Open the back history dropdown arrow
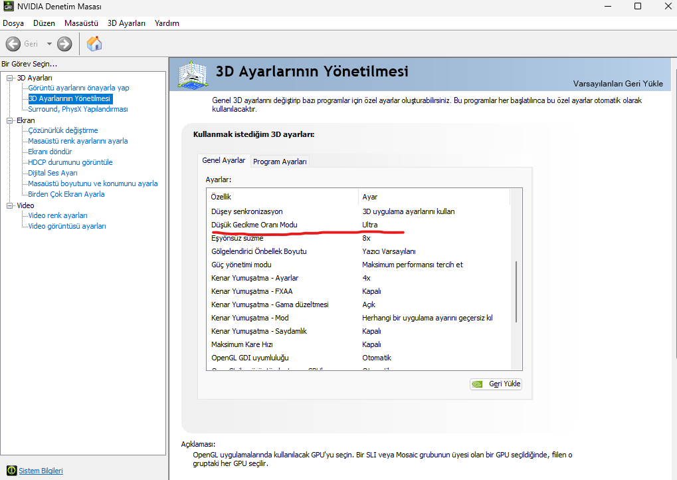This screenshot has width=677, height=480. (49, 44)
